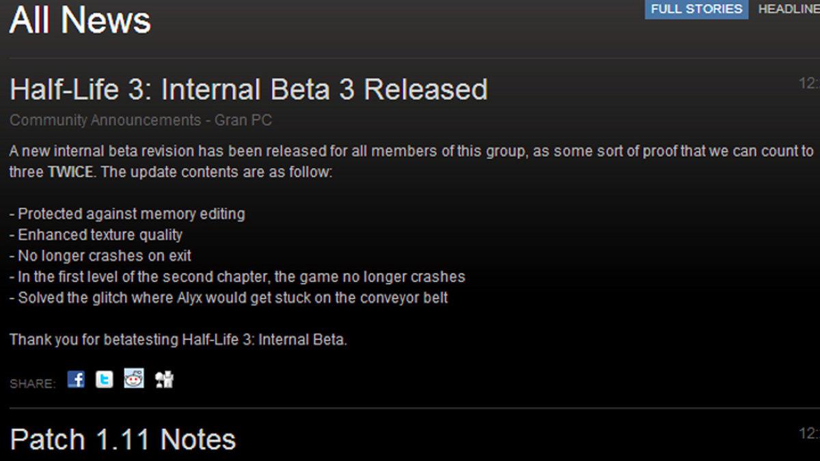
Task: View Gran PC's profile
Action: coord(245,120)
